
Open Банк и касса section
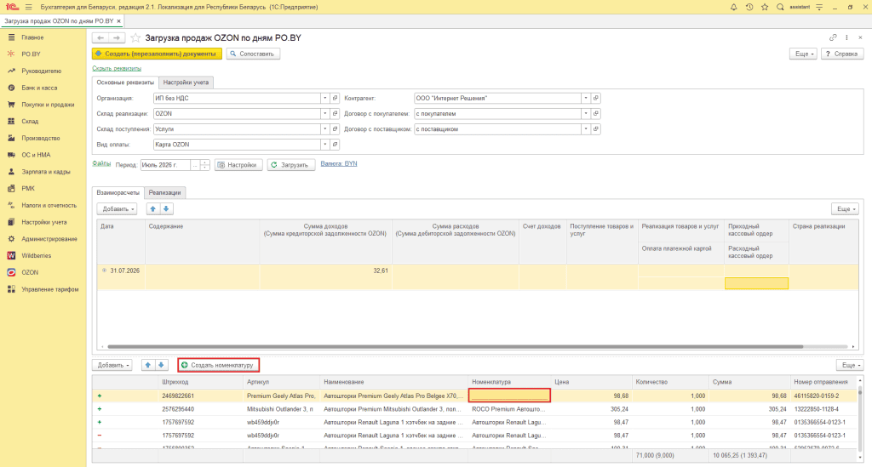pos(39,88)
